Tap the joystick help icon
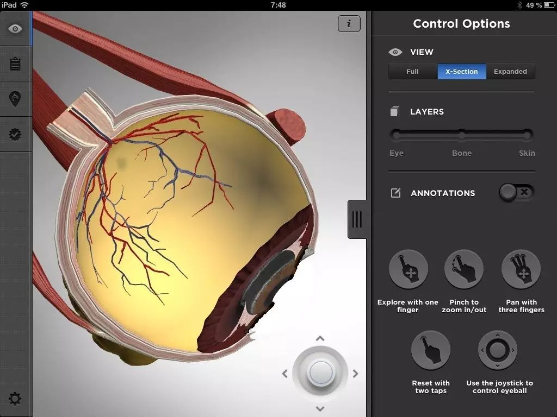This screenshot has height=417, width=557. click(x=497, y=350)
